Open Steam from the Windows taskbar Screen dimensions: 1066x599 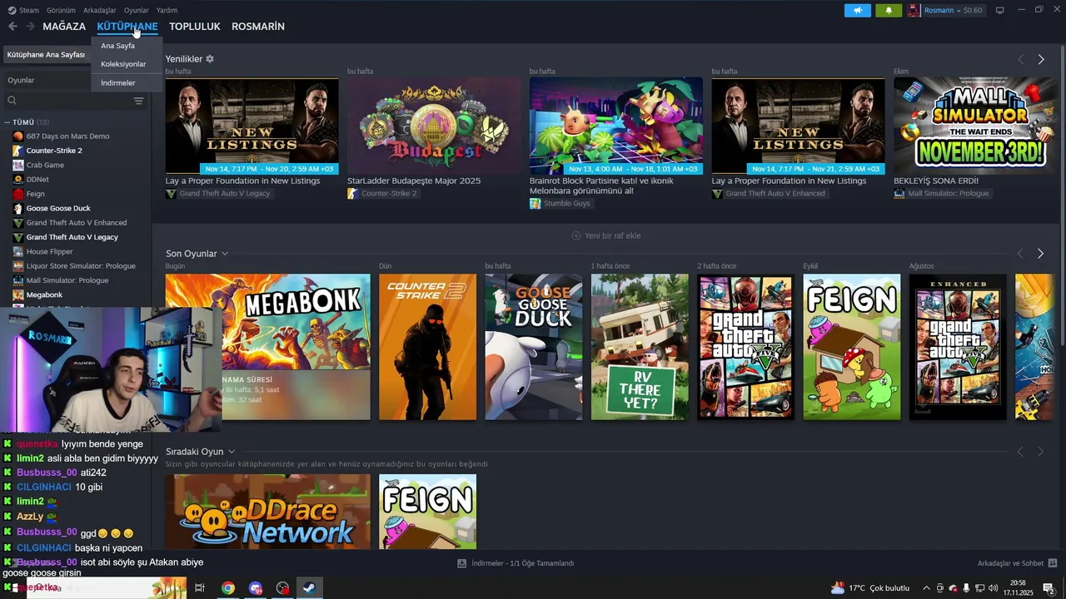(x=309, y=588)
